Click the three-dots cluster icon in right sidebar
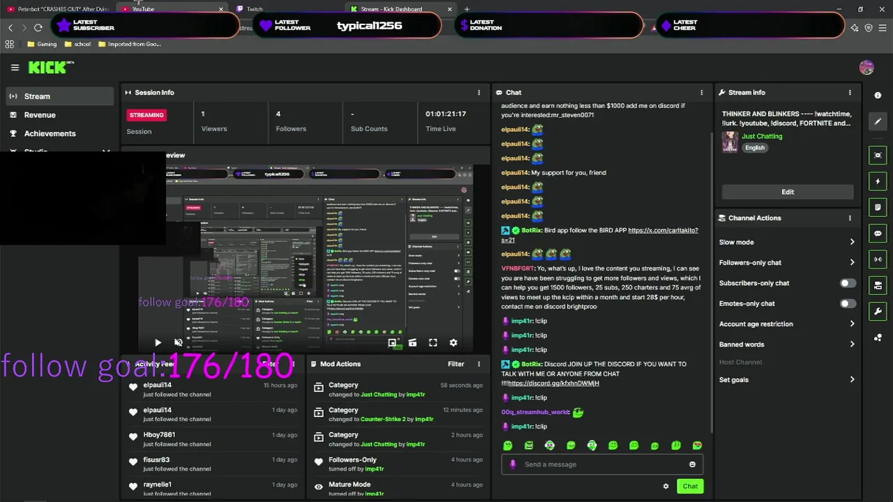This screenshot has height=502, width=893. (878, 337)
